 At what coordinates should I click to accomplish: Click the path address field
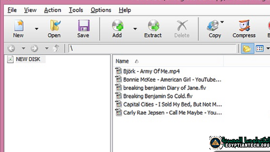(x=153, y=48)
